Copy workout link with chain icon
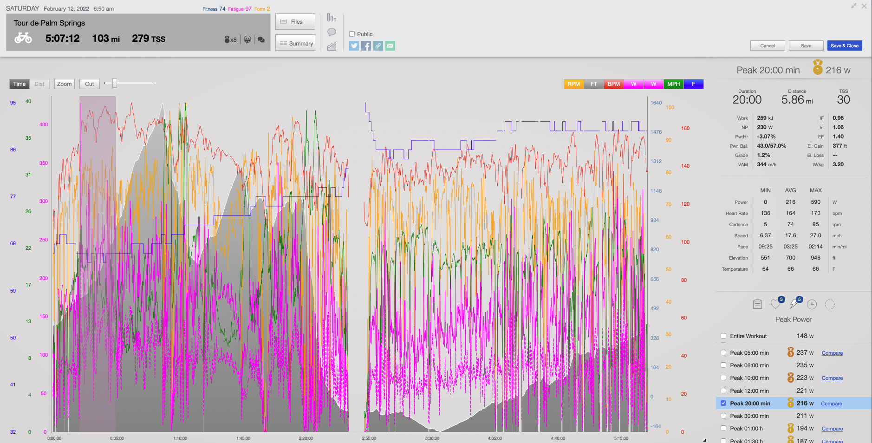The height and width of the screenshot is (443, 872). click(378, 46)
